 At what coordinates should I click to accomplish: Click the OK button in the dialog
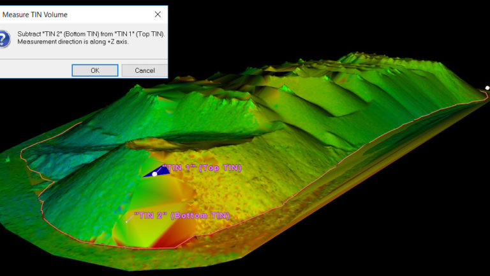94,70
